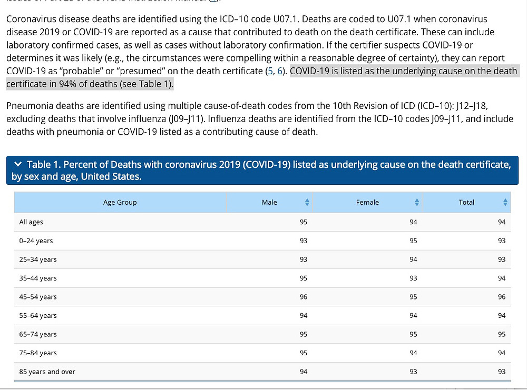Viewport: 527px width, 390px height.
Task: Click Total value 94 in 75–84 years row
Action: point(502,353)
